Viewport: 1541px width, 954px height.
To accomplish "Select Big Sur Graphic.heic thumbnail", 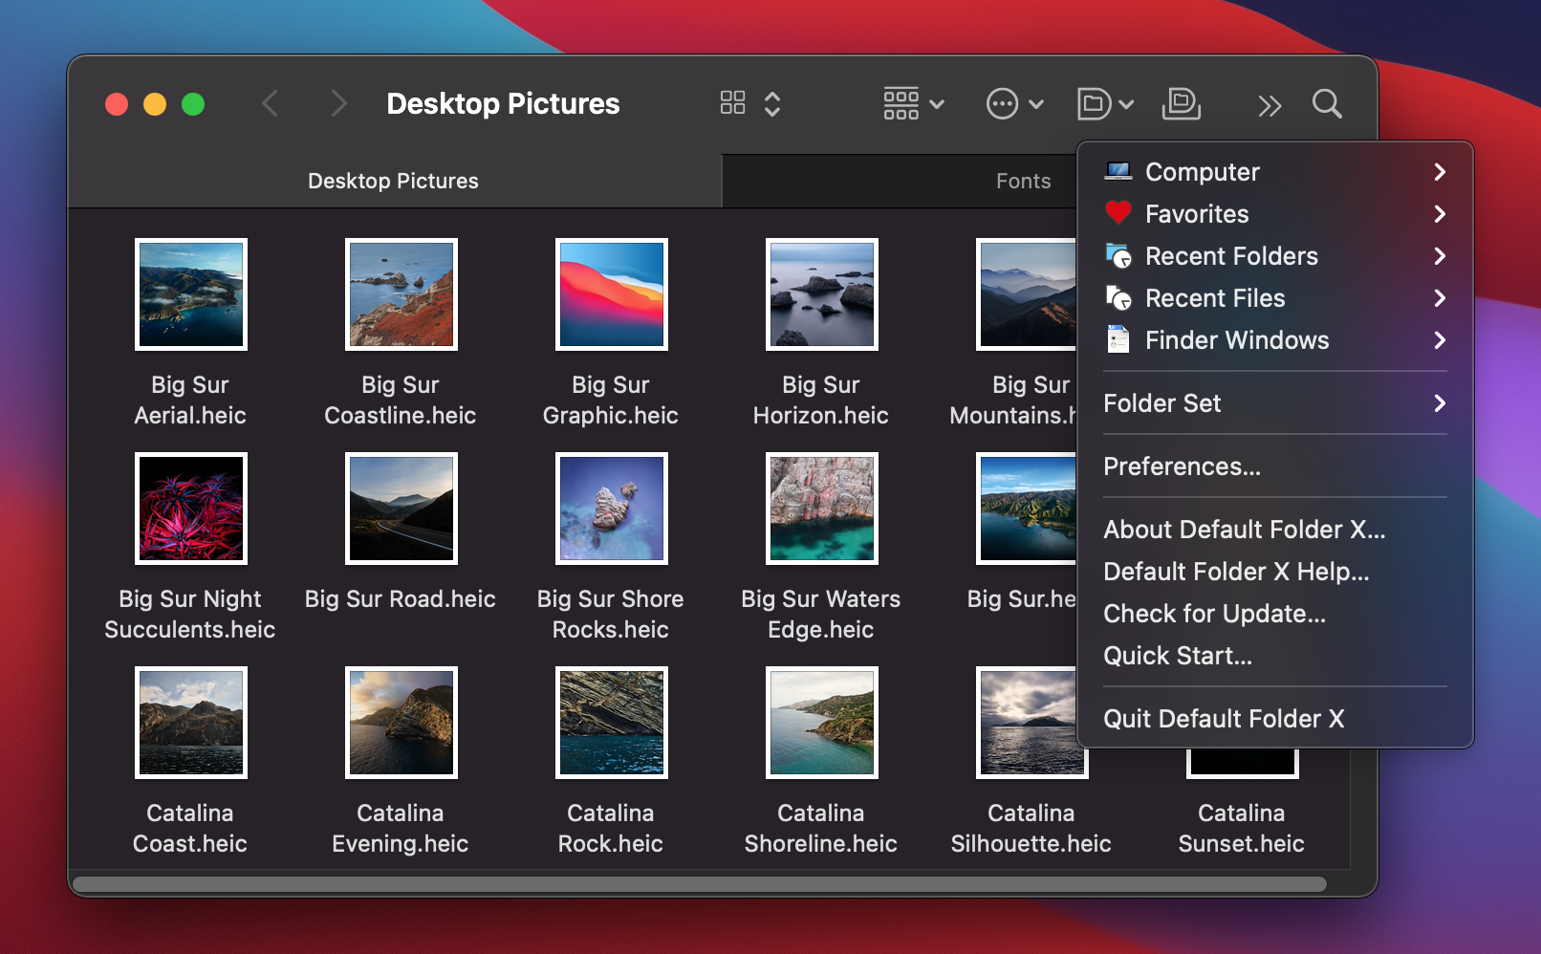I will 612,294.
